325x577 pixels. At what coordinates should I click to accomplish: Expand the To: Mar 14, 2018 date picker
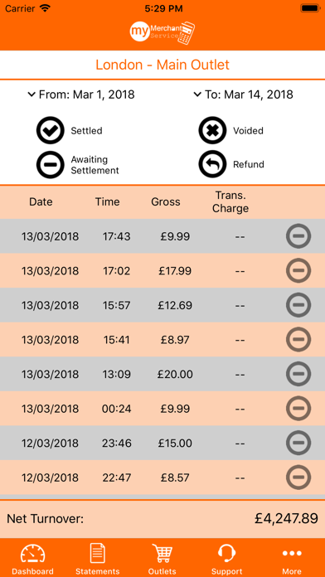(243, 95)
